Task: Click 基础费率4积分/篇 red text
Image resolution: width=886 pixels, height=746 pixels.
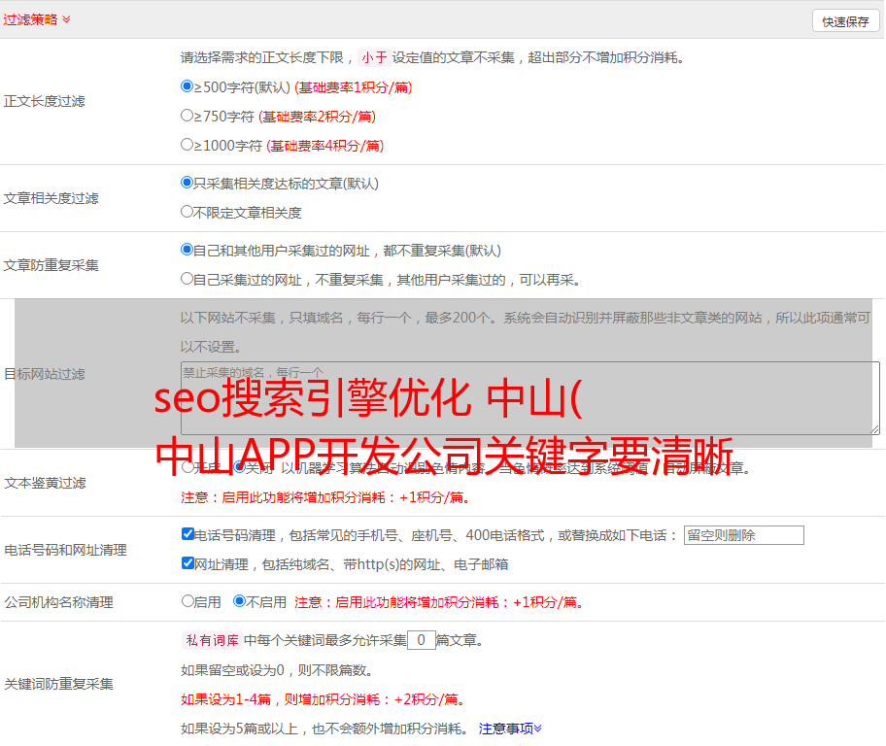Action: coord(324,146)
